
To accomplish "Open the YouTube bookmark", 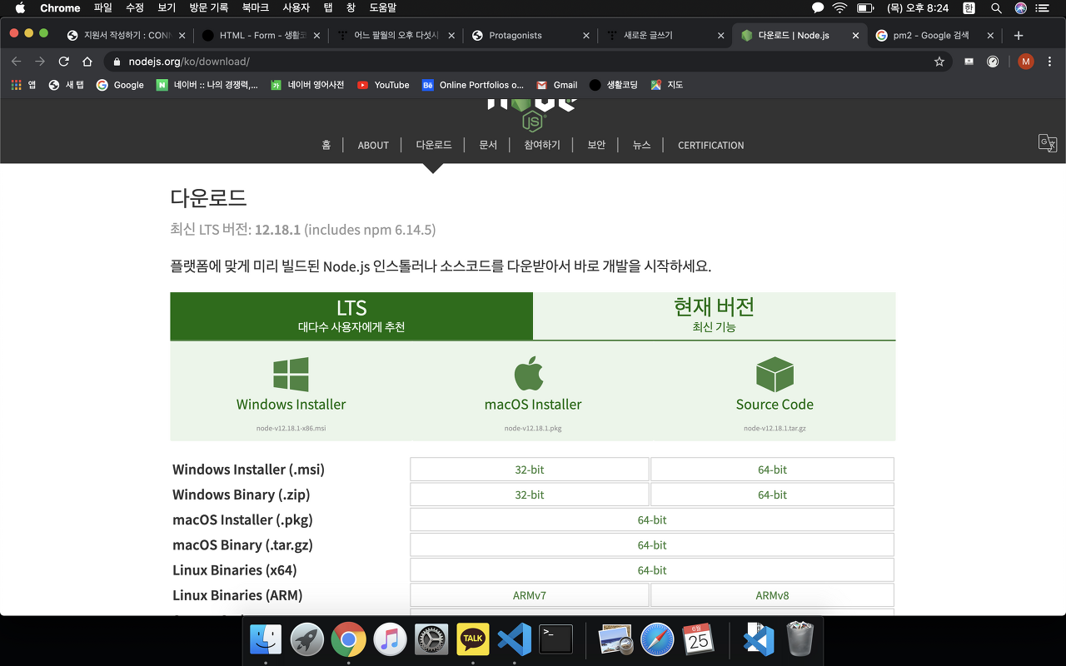I will pos(383,85).
